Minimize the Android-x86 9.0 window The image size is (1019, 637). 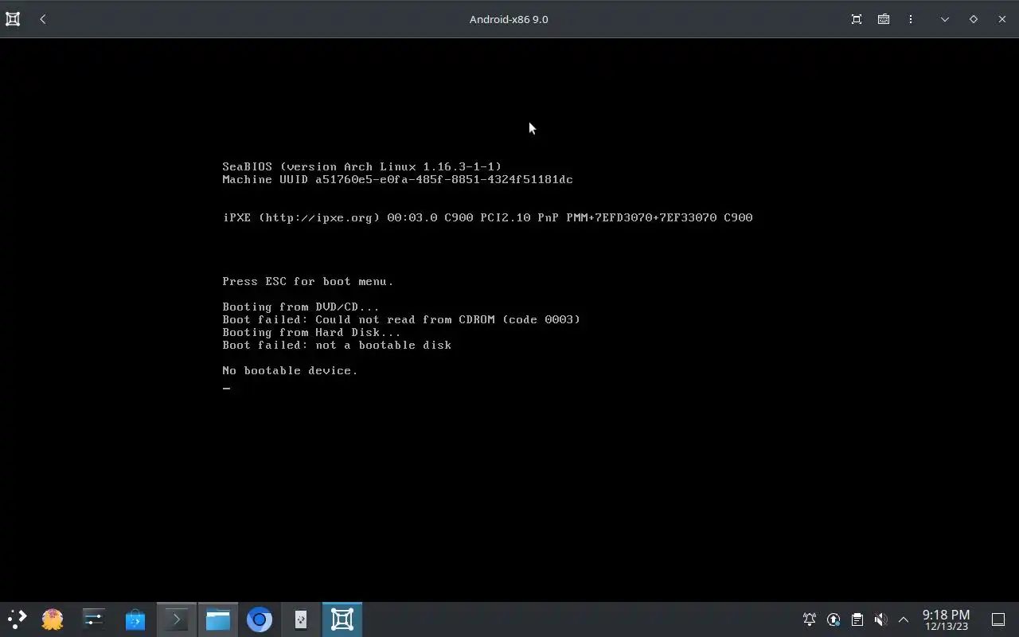click(x=945, y=19)
